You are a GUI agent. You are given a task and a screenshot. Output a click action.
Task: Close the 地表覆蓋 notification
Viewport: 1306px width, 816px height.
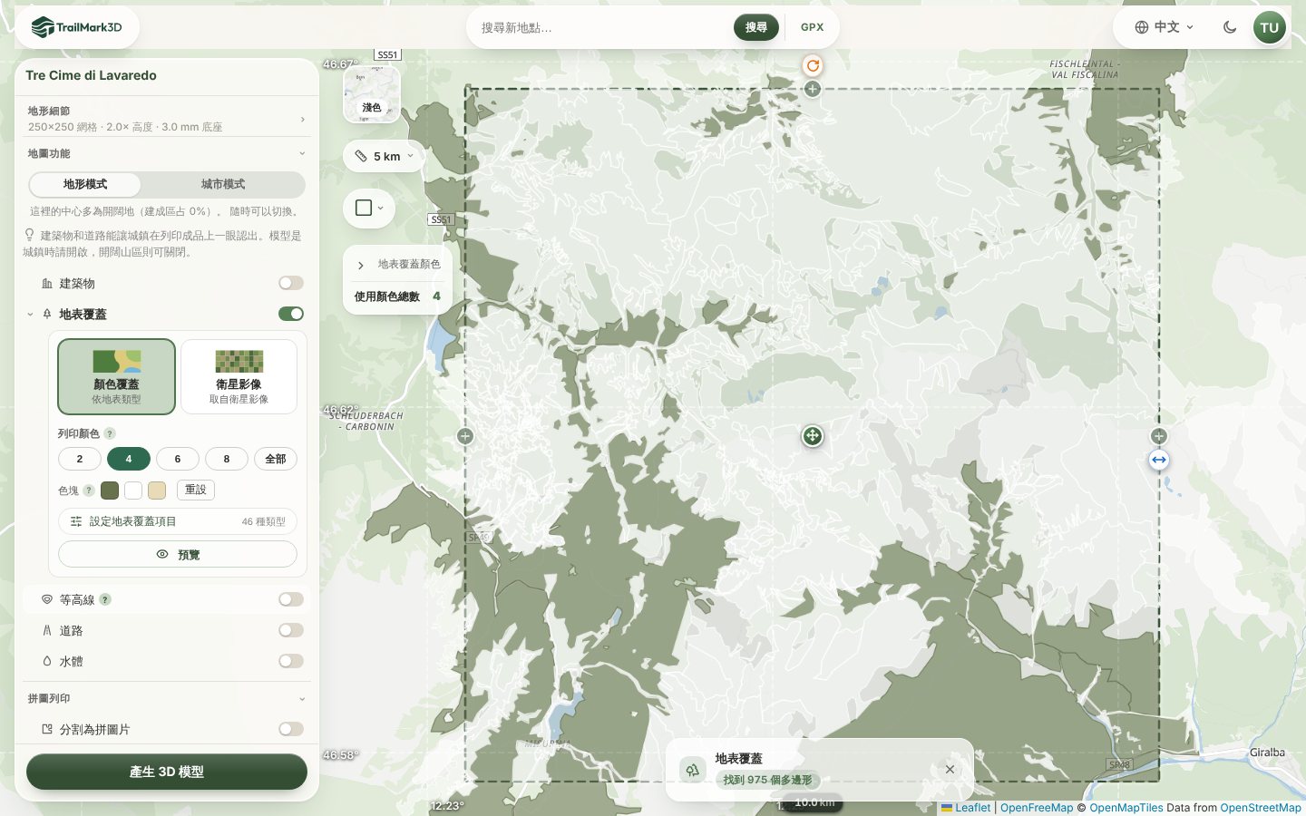click(950, 770)
